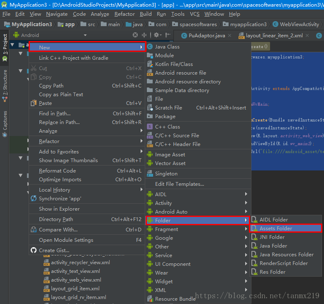Click the Synchronize 'app' refresh icon
This screenshot has width=324, height=304.
click(x=34, y=199)
